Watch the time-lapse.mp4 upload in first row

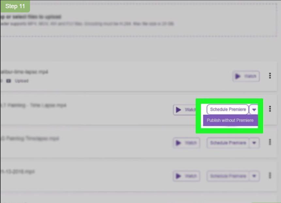point(246,76)
